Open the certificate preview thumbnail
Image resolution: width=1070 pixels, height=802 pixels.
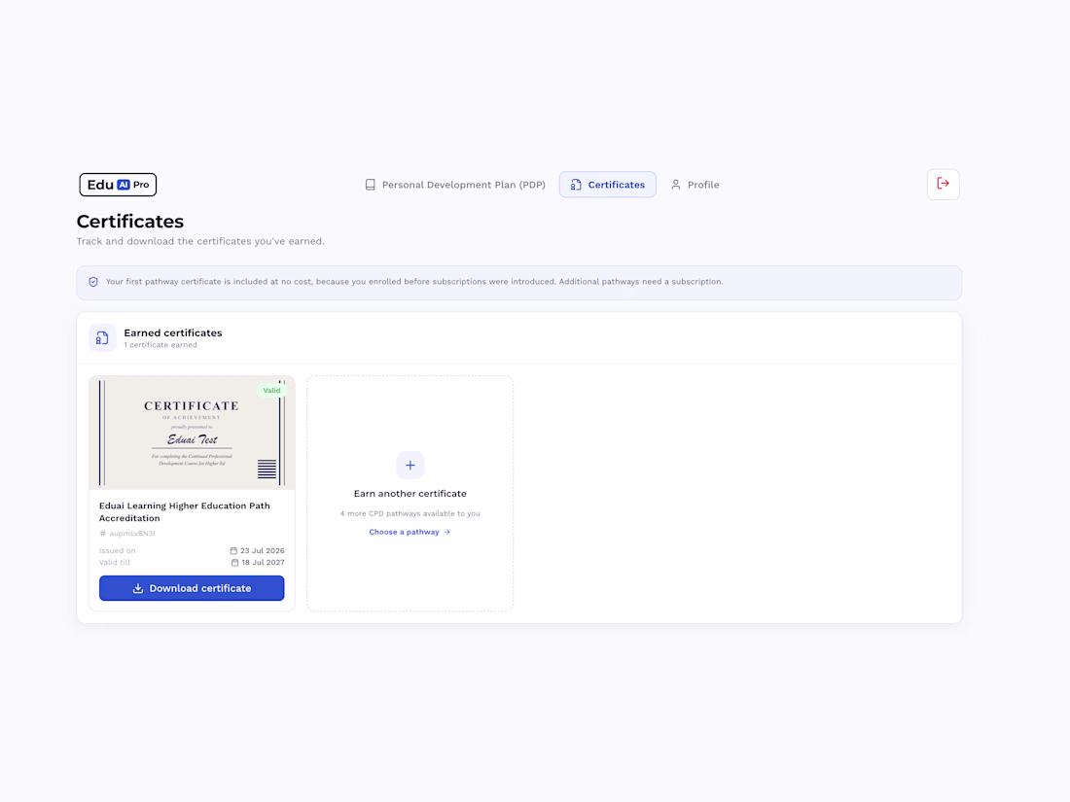[x=192, y=433]
